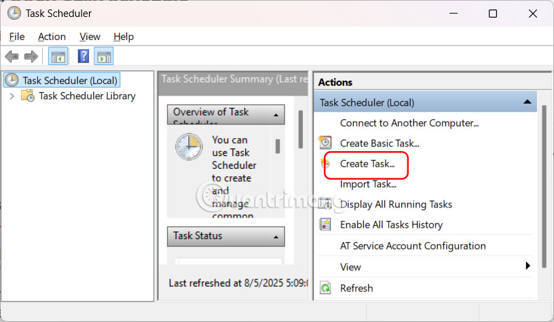
Task: Click the Refresh action text
Action: 356,288
